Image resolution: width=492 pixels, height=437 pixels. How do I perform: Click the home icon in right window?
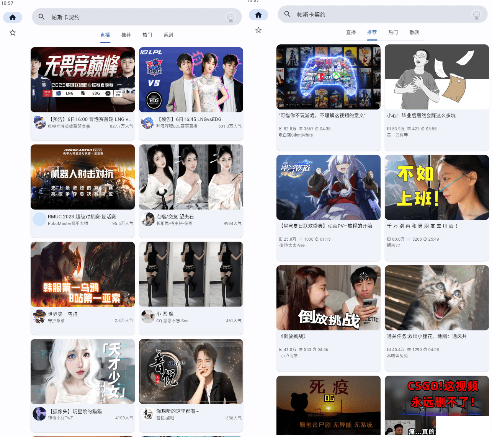[258, 15]
